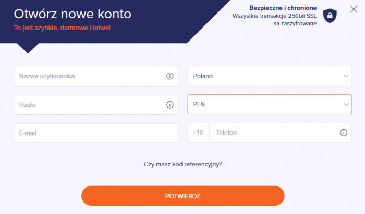Click the security padlock icon
The height and width of the screenshot is (214, 365).
coord(330,16)
